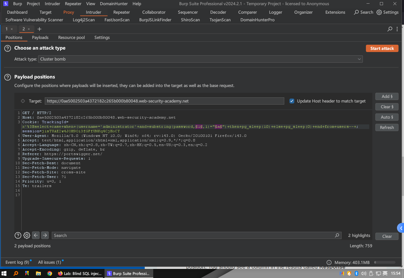Open the Intruder tab options menu

pos(397,29)
